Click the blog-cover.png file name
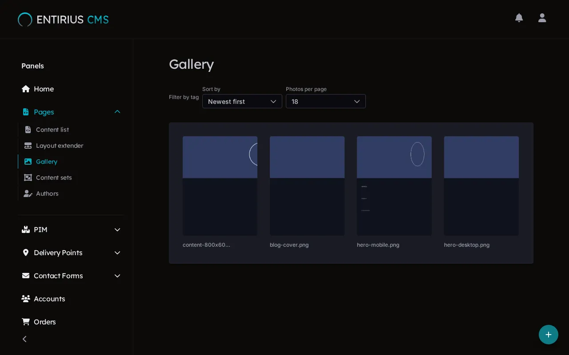Viewport: 569px width, 355px height. pyautogui.click(x=289, y=245)
